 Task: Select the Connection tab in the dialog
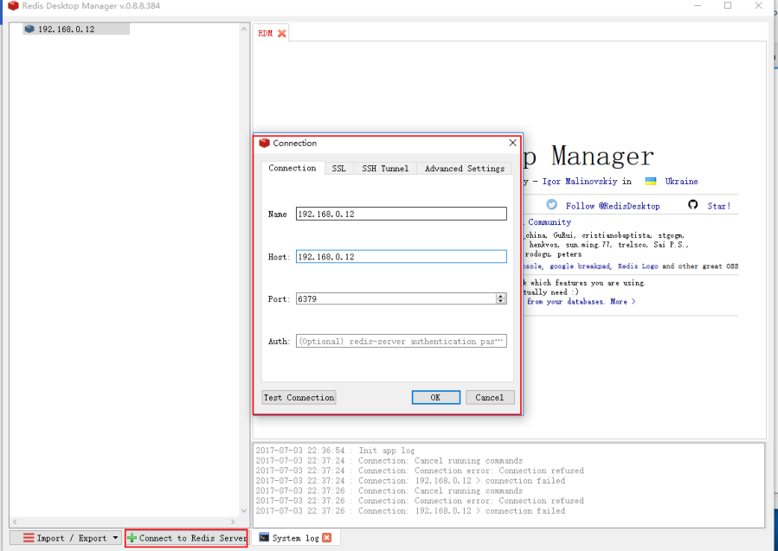click(293, 168)
